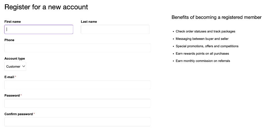Click the "E-mail" required label

point(9,77)
